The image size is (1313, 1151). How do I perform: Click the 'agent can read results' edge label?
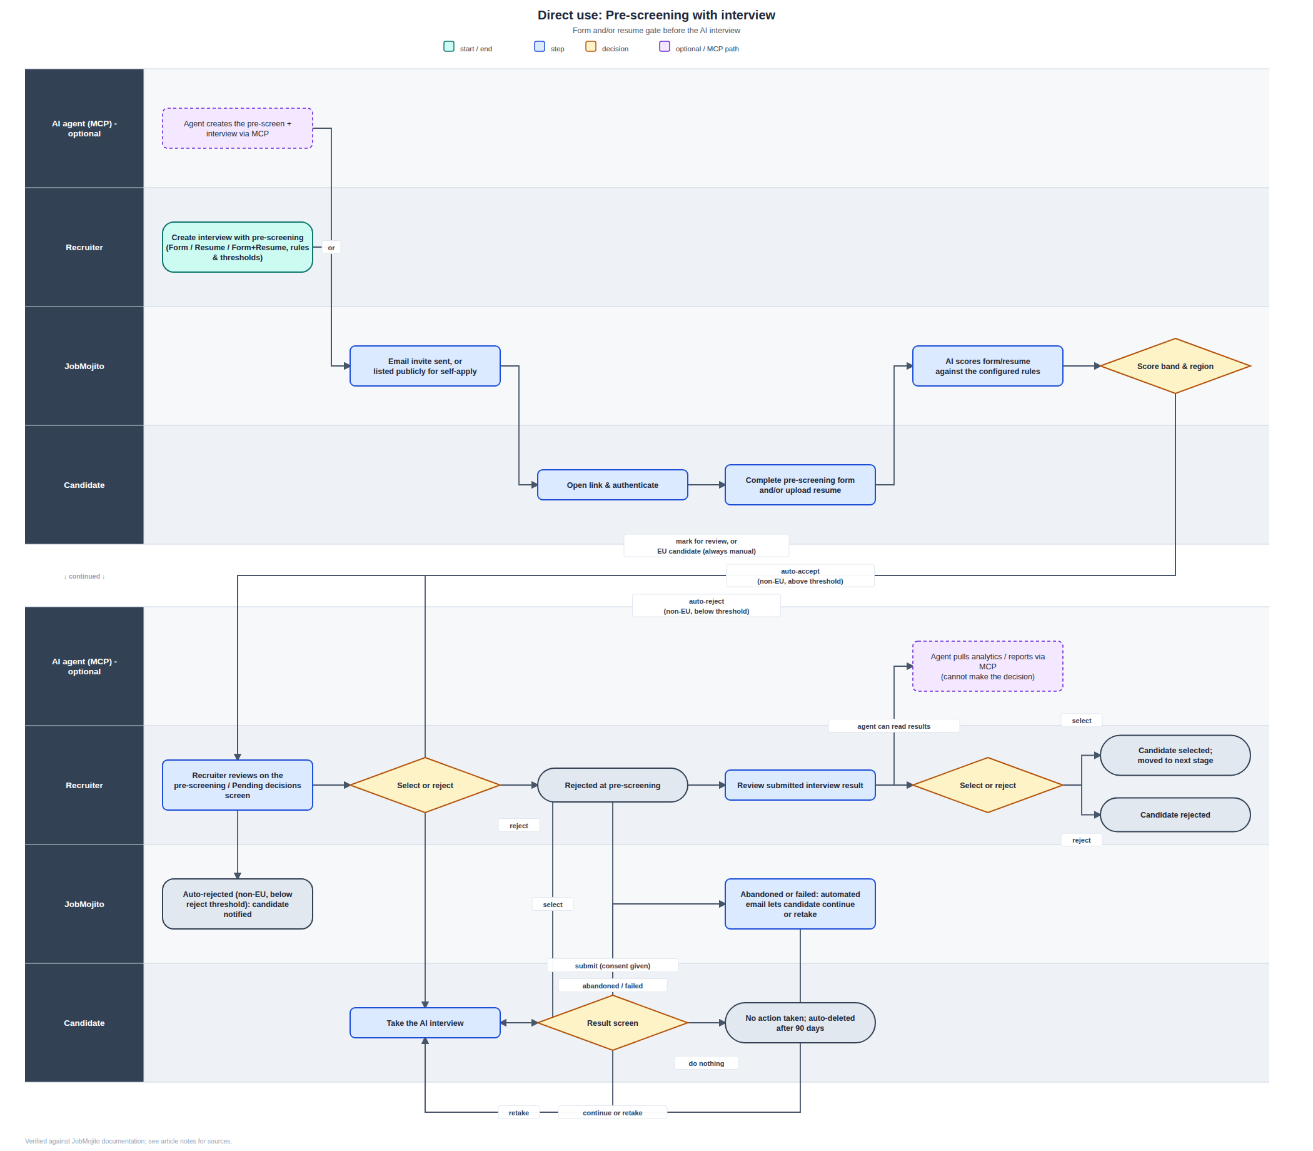[893, 726]
